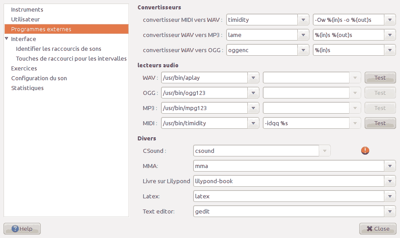The width and height of the screenshot is (400, 238).
Task: Select Statistiques in the sidebar
Action: (27, 88)
